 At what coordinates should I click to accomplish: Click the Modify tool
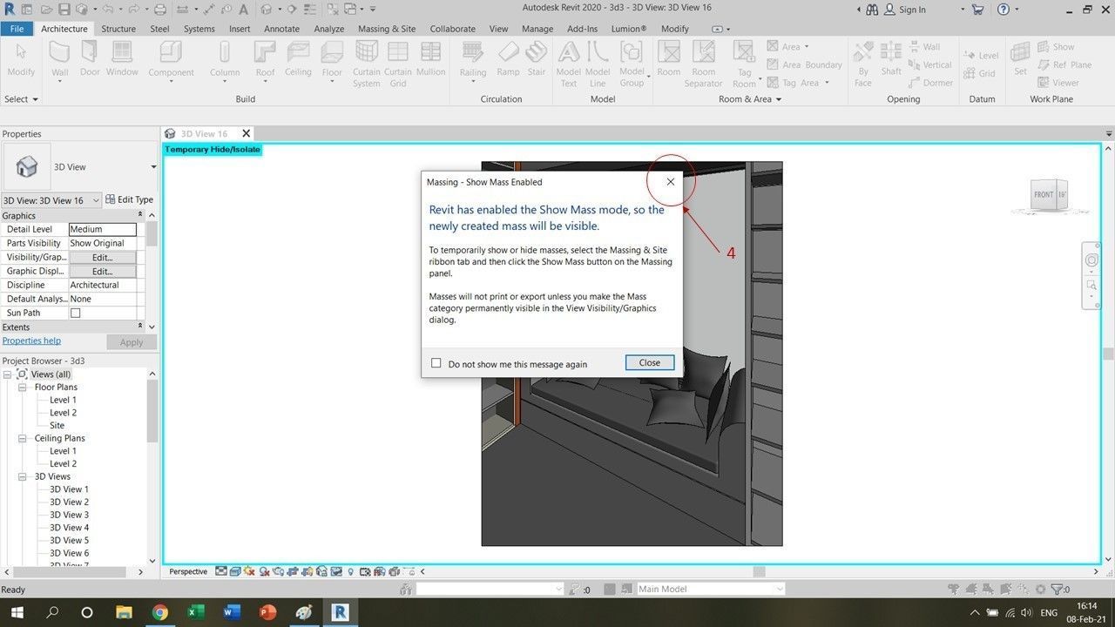pos(21,59)
